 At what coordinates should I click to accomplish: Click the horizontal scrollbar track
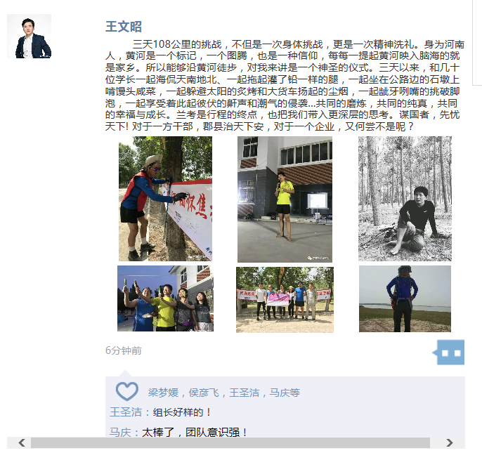230,442
